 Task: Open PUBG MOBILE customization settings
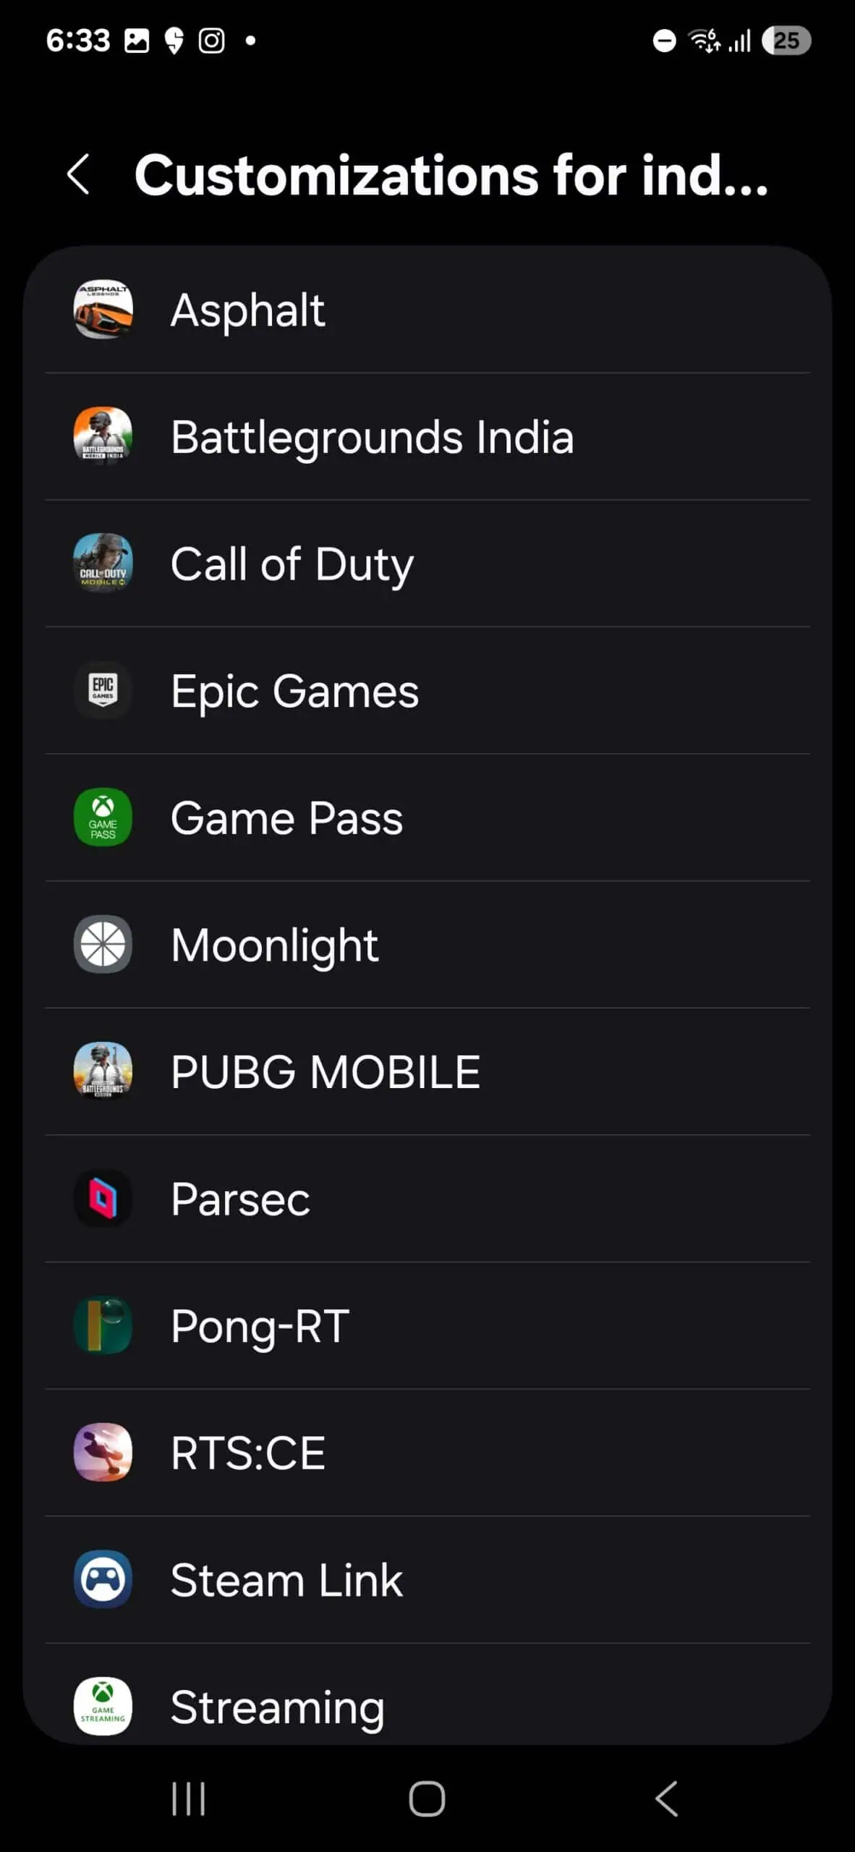tap(326, 1071)
